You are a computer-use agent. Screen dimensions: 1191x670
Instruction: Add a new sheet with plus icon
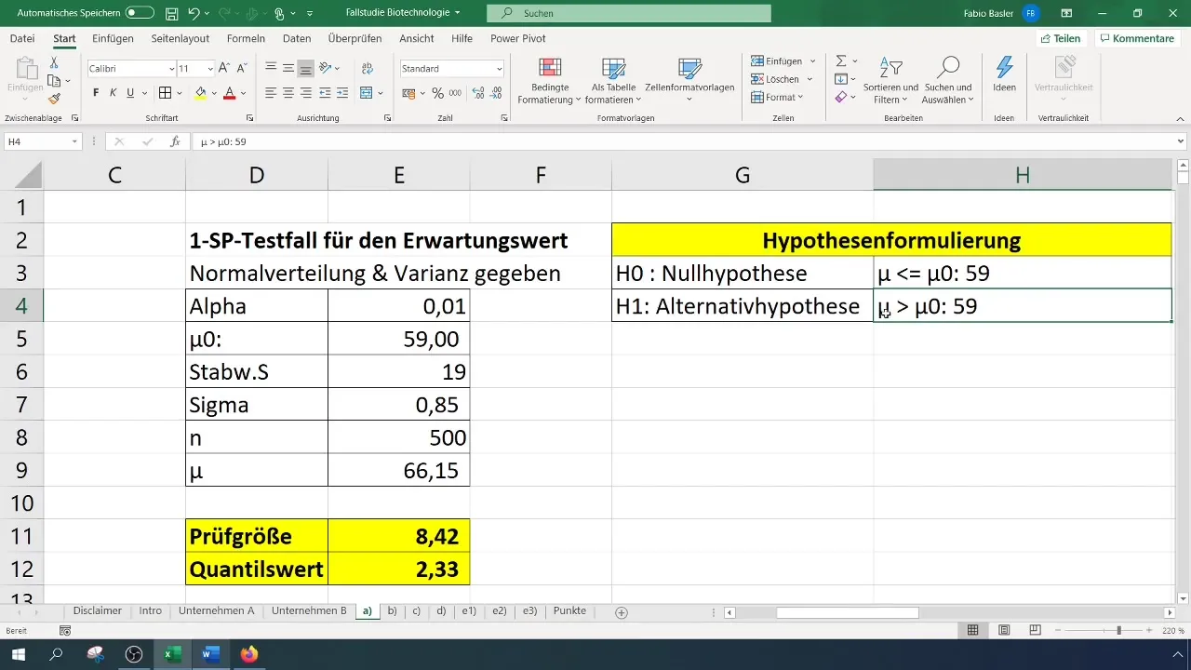622,612
